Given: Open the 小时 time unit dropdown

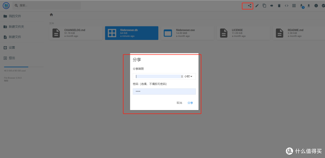Looking at the screenshot, I should coord(188,76).
